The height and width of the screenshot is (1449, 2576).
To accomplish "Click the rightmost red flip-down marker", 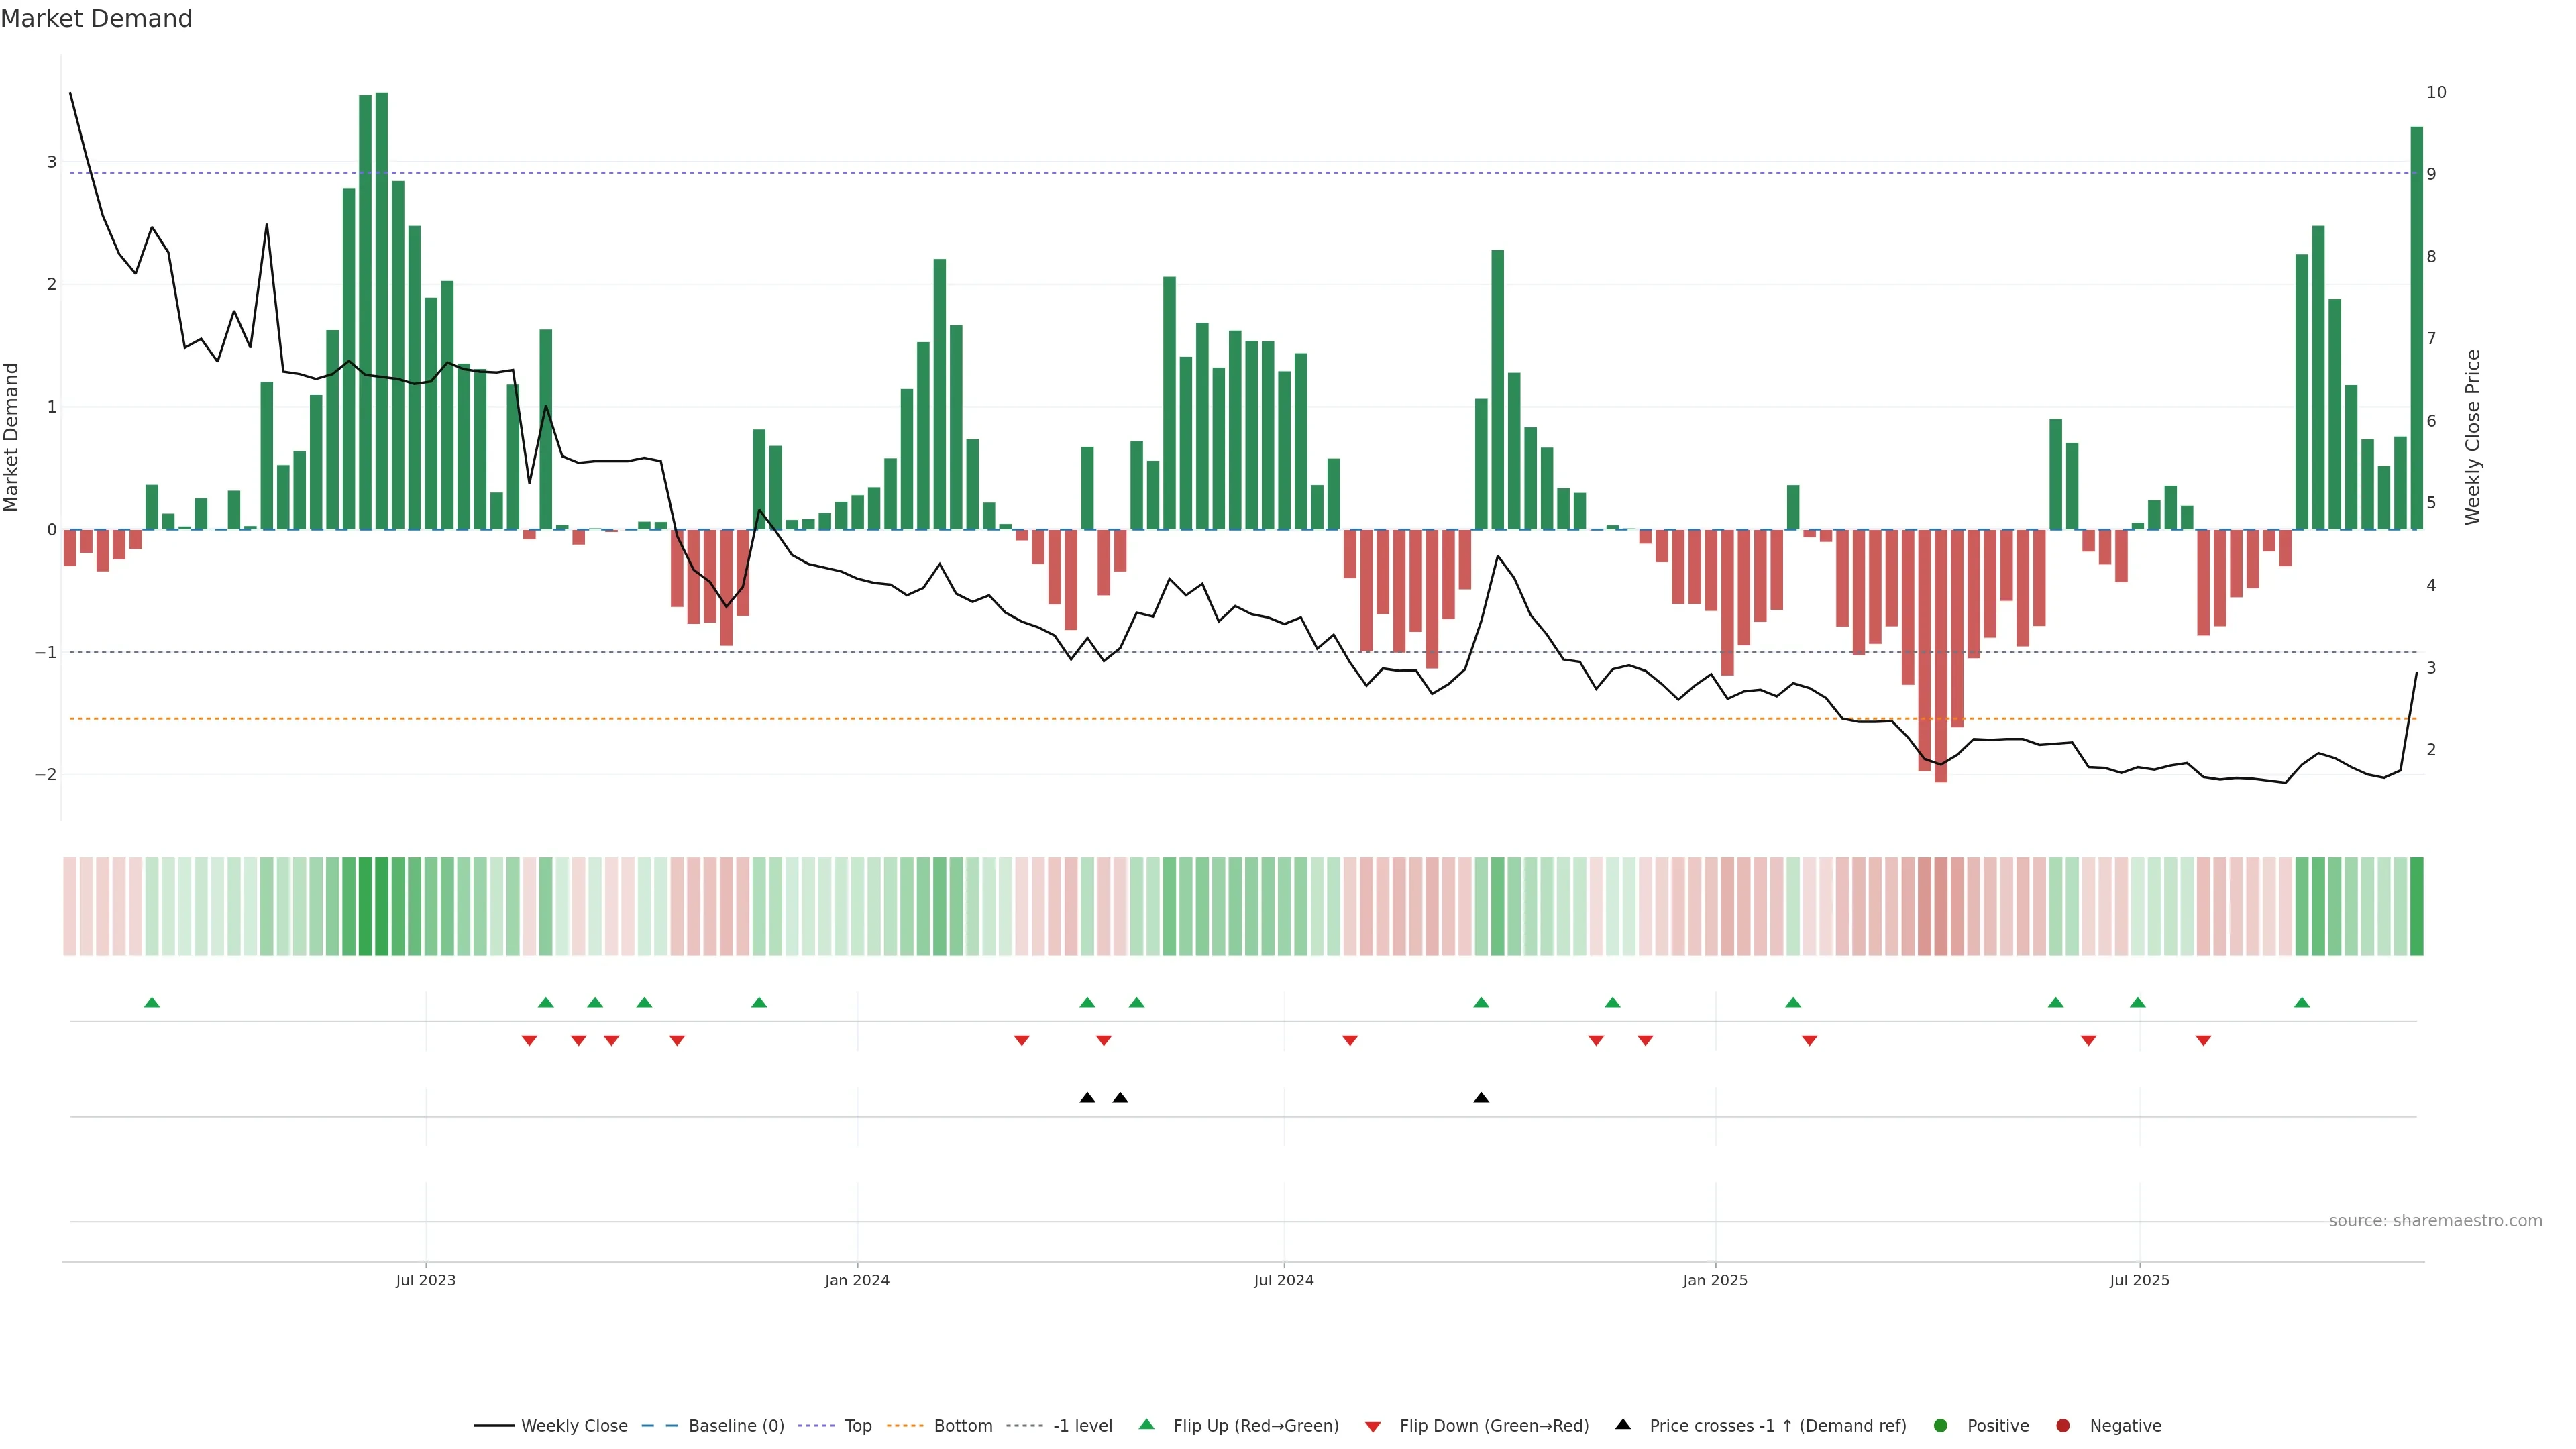I will point(2203,1041).
